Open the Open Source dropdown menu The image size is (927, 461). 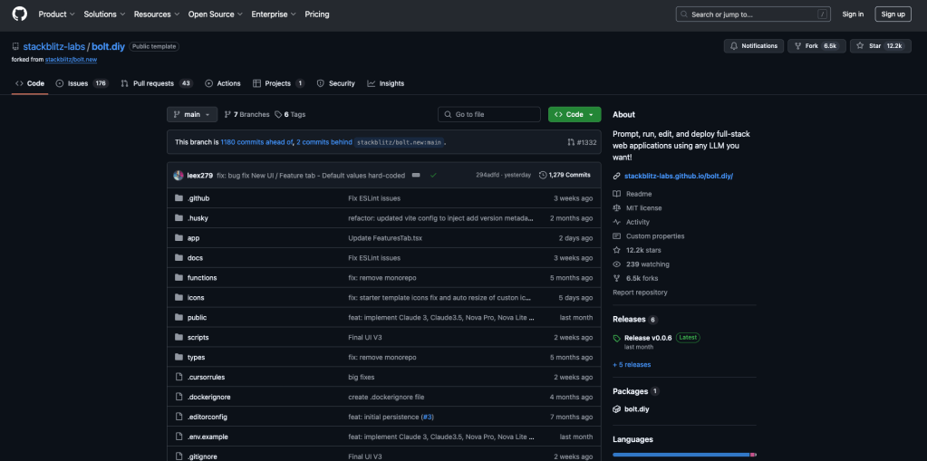[x=215, y=14]
